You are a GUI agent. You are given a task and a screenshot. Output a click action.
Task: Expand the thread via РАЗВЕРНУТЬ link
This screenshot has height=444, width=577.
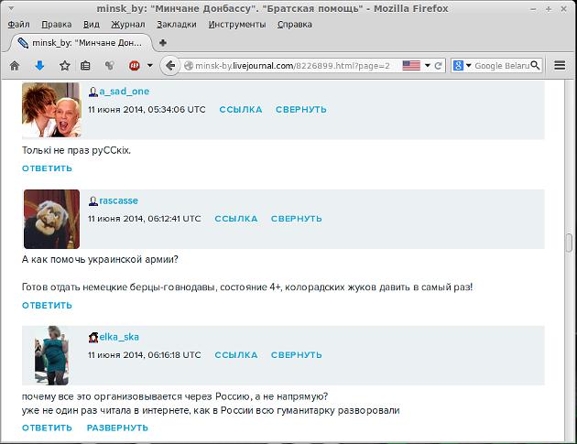118,428
